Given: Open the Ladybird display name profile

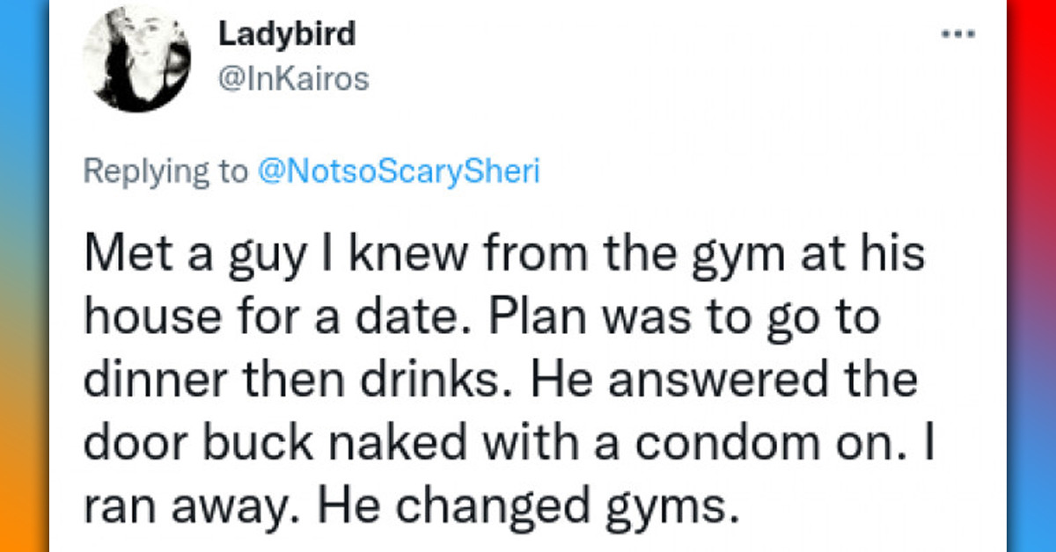Looking at the screenshot, I should (286, 34).
